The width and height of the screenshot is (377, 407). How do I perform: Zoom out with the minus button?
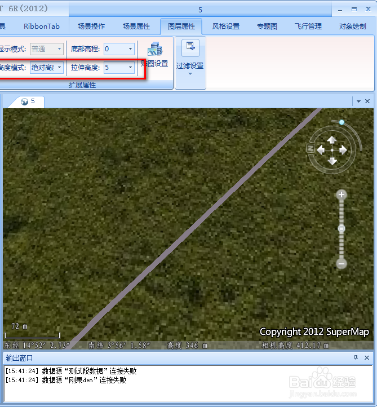click(341, 264)
